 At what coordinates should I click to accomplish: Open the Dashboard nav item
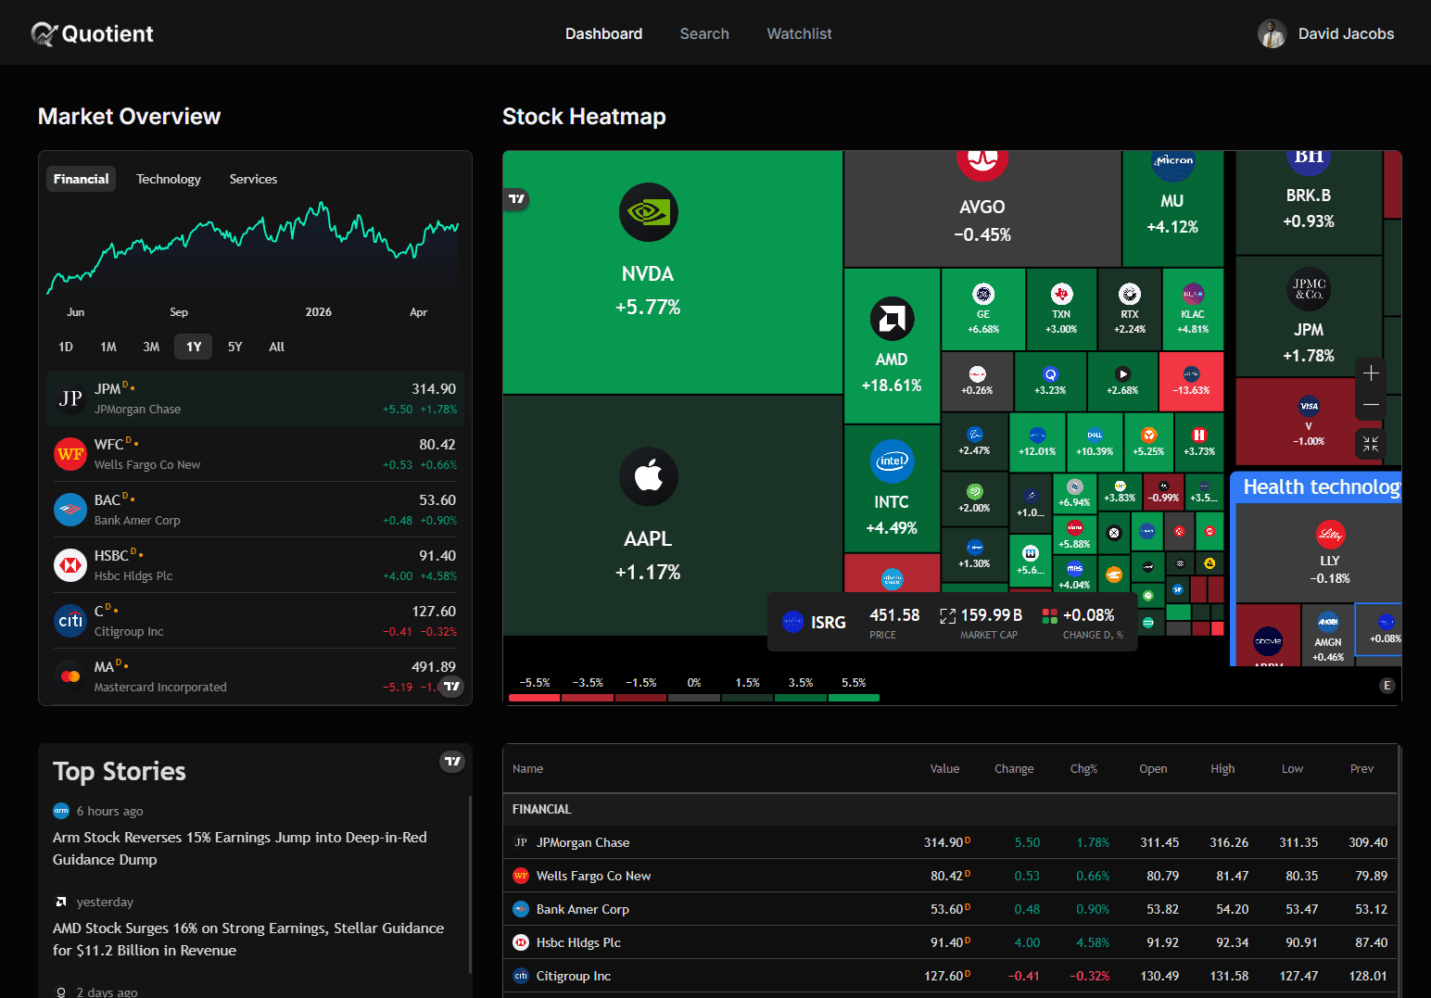pos(603,33)
